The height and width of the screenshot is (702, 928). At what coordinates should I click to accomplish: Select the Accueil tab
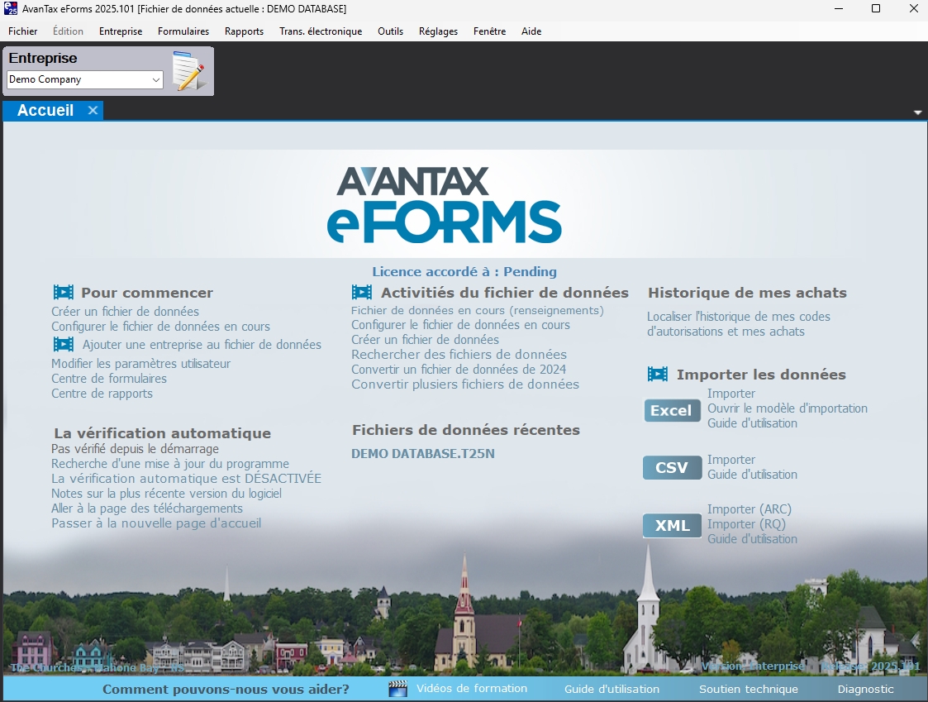(45, 110)
